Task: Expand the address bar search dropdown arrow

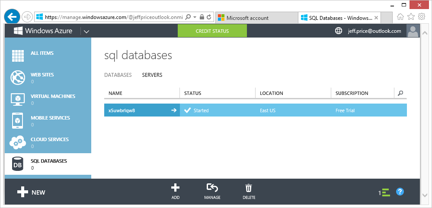Action: click(195, 17)
